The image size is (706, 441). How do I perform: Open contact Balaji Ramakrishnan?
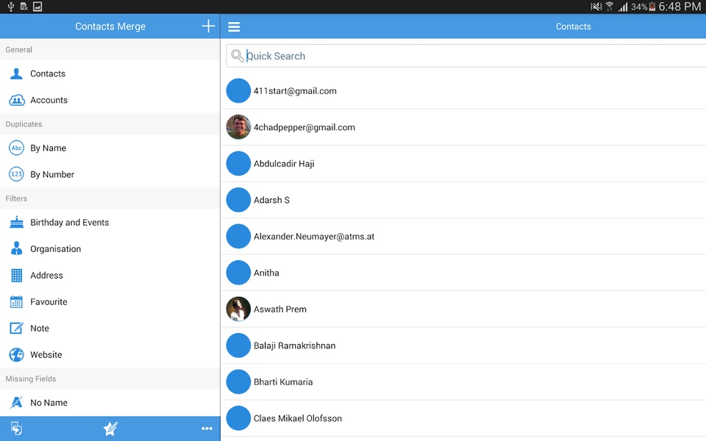[463, 345]
